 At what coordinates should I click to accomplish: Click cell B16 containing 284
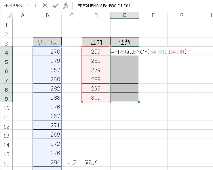coord(47,162)
